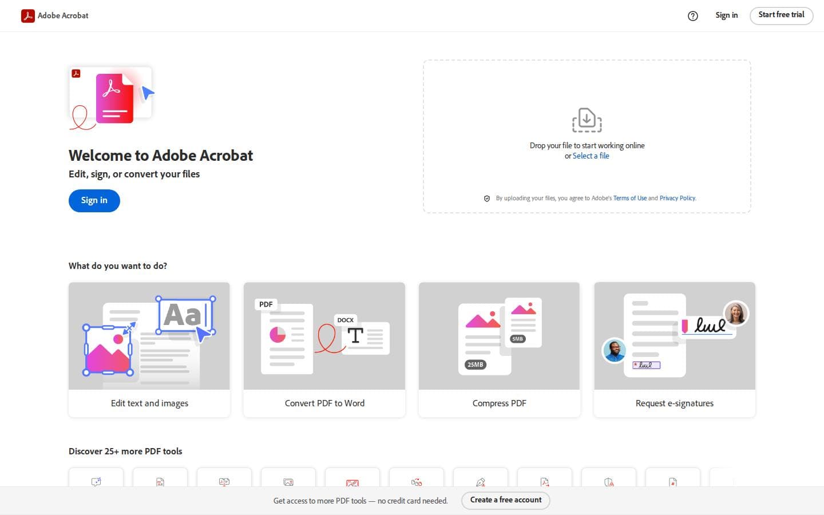Open the red picture tool icon

click(352, 482)
